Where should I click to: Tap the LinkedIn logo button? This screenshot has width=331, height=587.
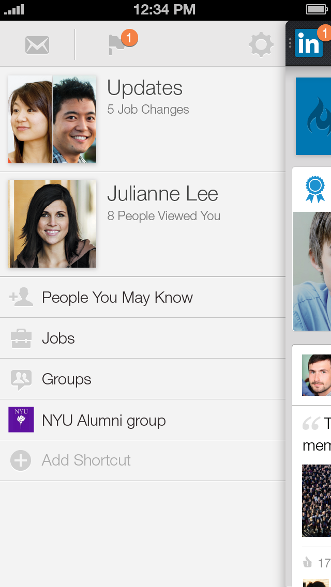(309, 43)
